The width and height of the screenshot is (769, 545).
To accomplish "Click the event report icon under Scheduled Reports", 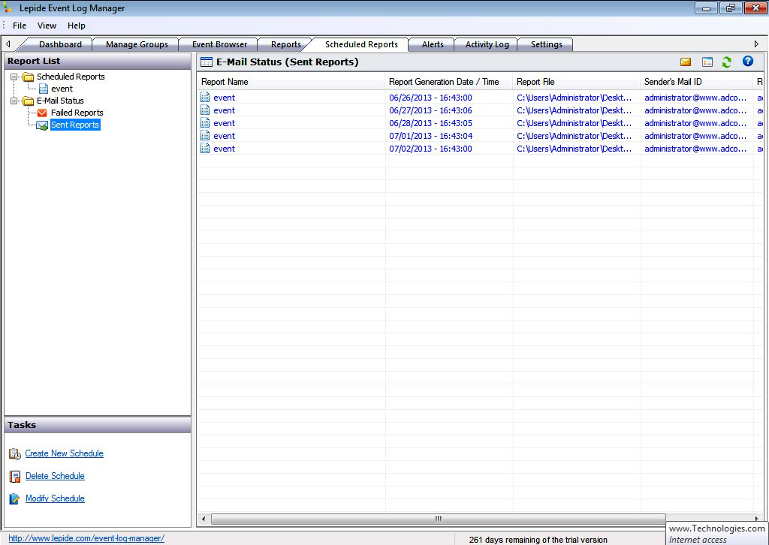I will [x=44, y=89].
